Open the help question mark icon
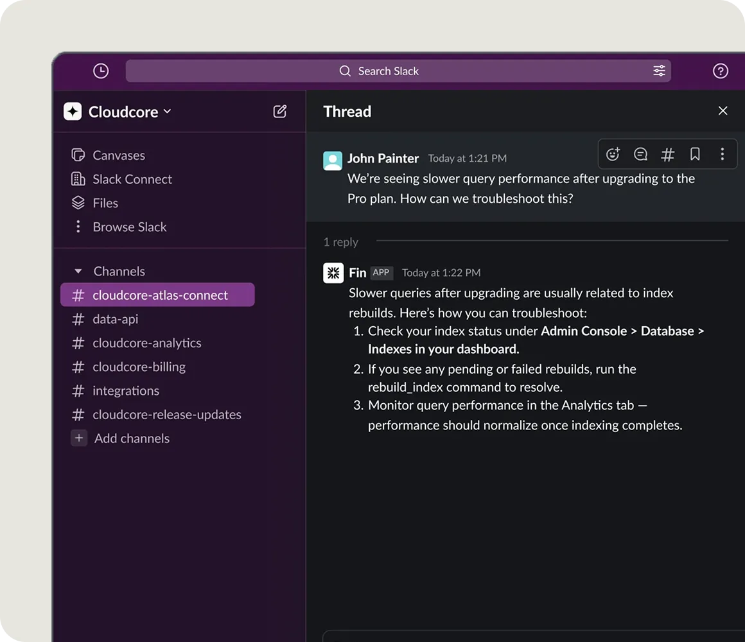This screenshot has height=642, width=745. coord(721,71)
